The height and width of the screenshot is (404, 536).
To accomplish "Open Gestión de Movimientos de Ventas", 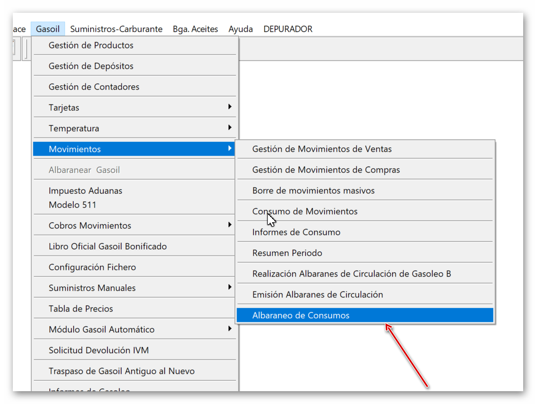I will coord(322,149).
